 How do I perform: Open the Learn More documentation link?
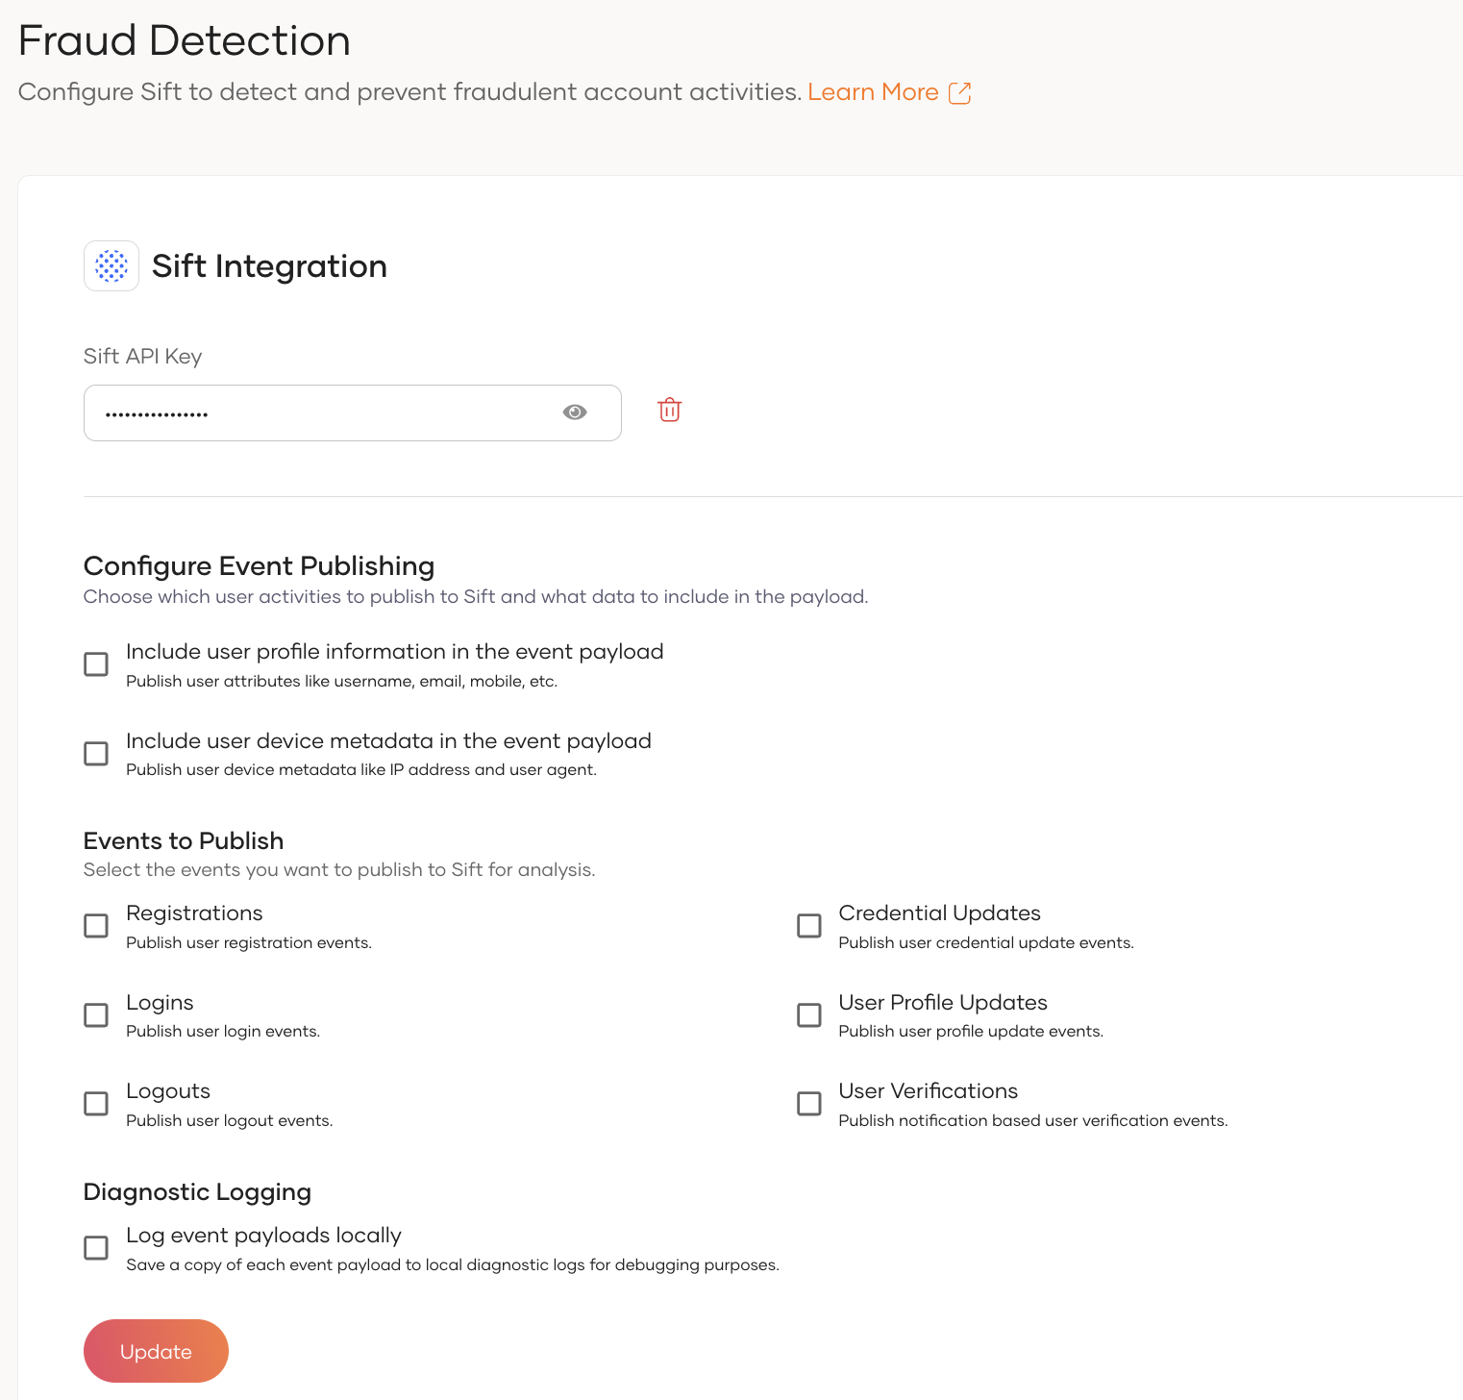[x=873, y=91]
